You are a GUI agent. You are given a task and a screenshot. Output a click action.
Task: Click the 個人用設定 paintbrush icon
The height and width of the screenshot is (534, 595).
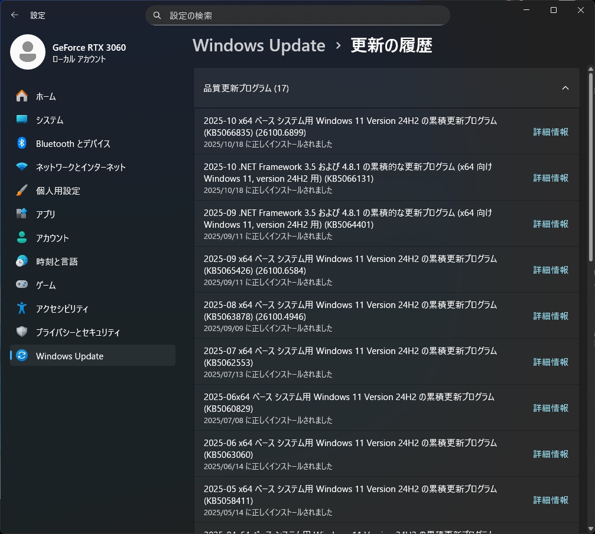[22, 190]
